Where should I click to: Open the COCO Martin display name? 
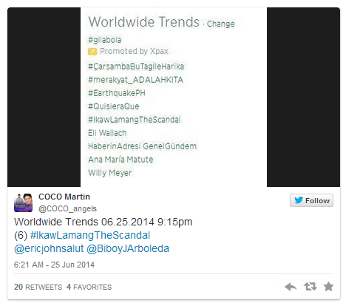[64, 197]
